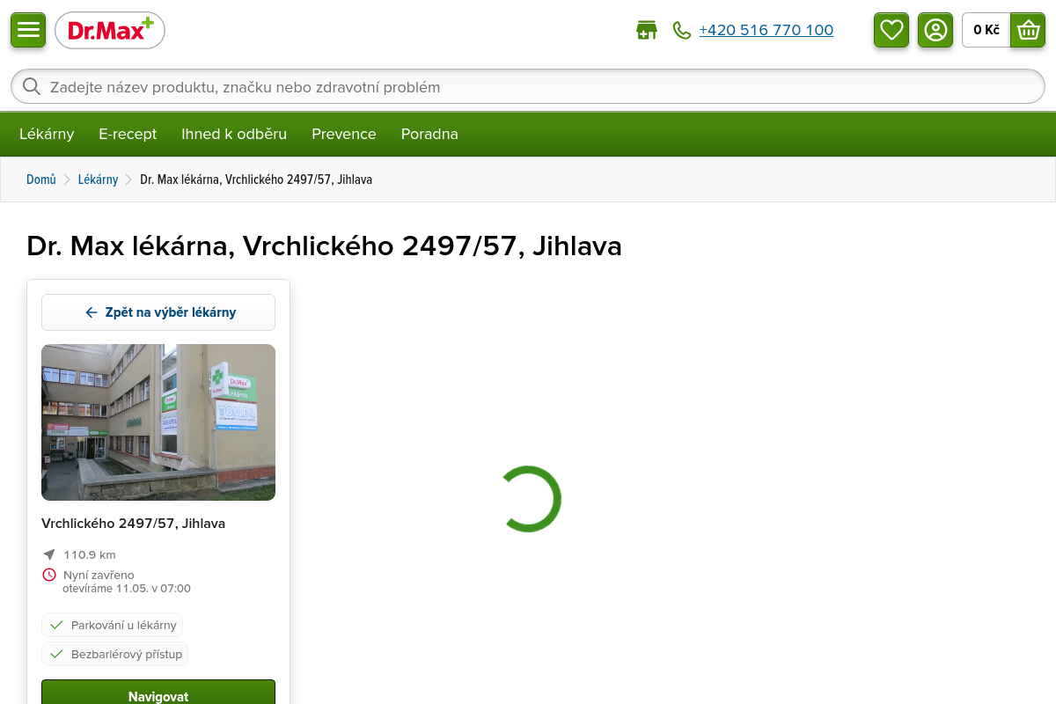Click otevíráme 11.05. v 07:00 text

[x=127, y=588]
